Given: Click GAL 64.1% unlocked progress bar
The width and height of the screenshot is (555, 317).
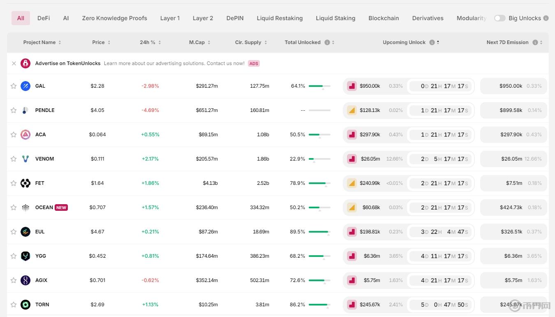Looking at the screenshot, I should pyautogui.click(x=319, y=86).
